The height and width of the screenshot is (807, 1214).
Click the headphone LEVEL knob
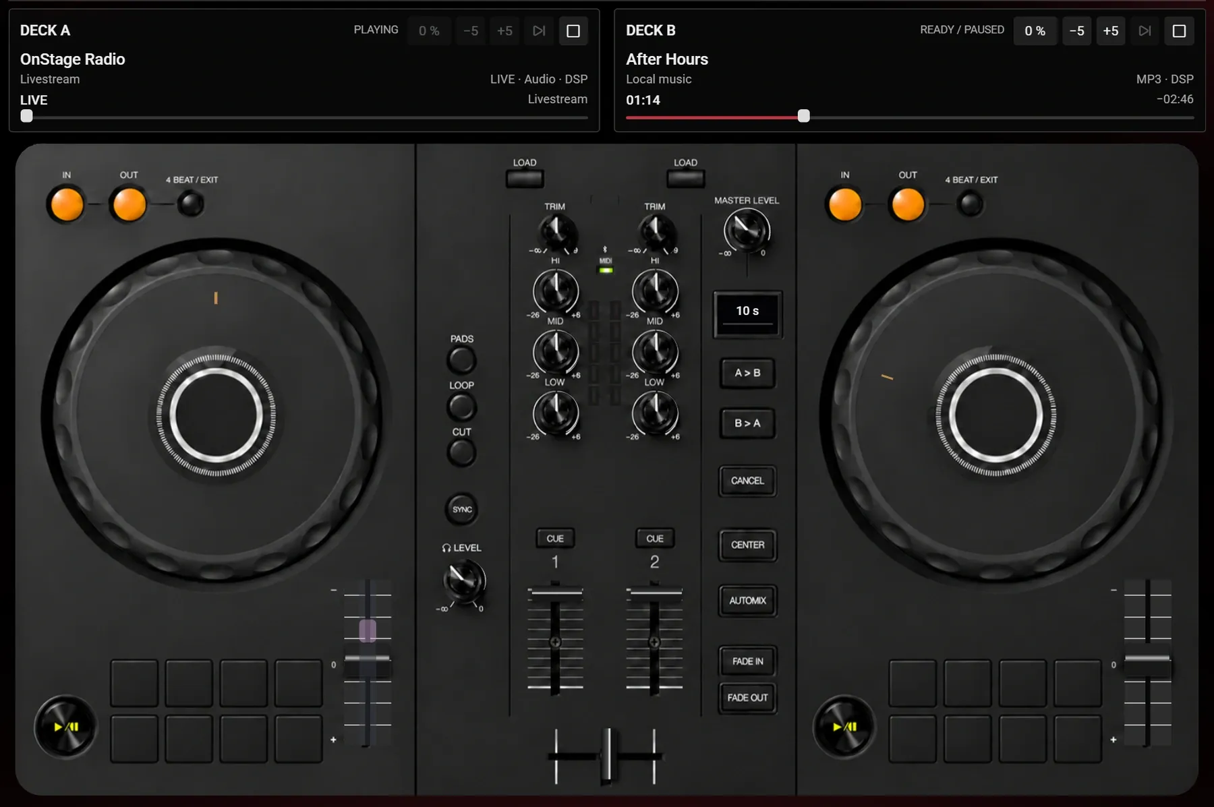coord(464,580)
